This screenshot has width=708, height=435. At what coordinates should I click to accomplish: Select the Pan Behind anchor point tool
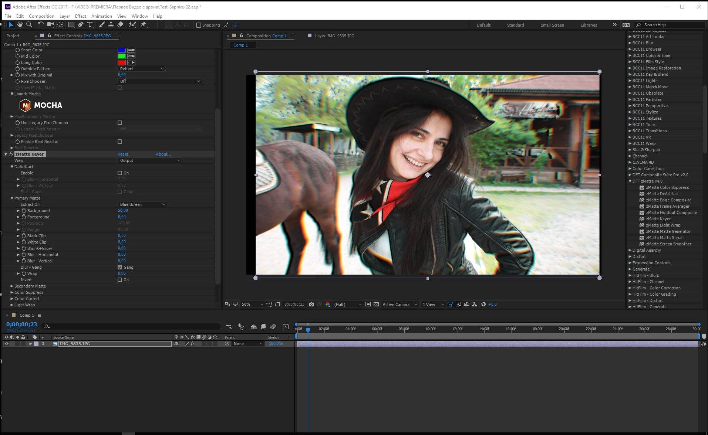point(60,25)
